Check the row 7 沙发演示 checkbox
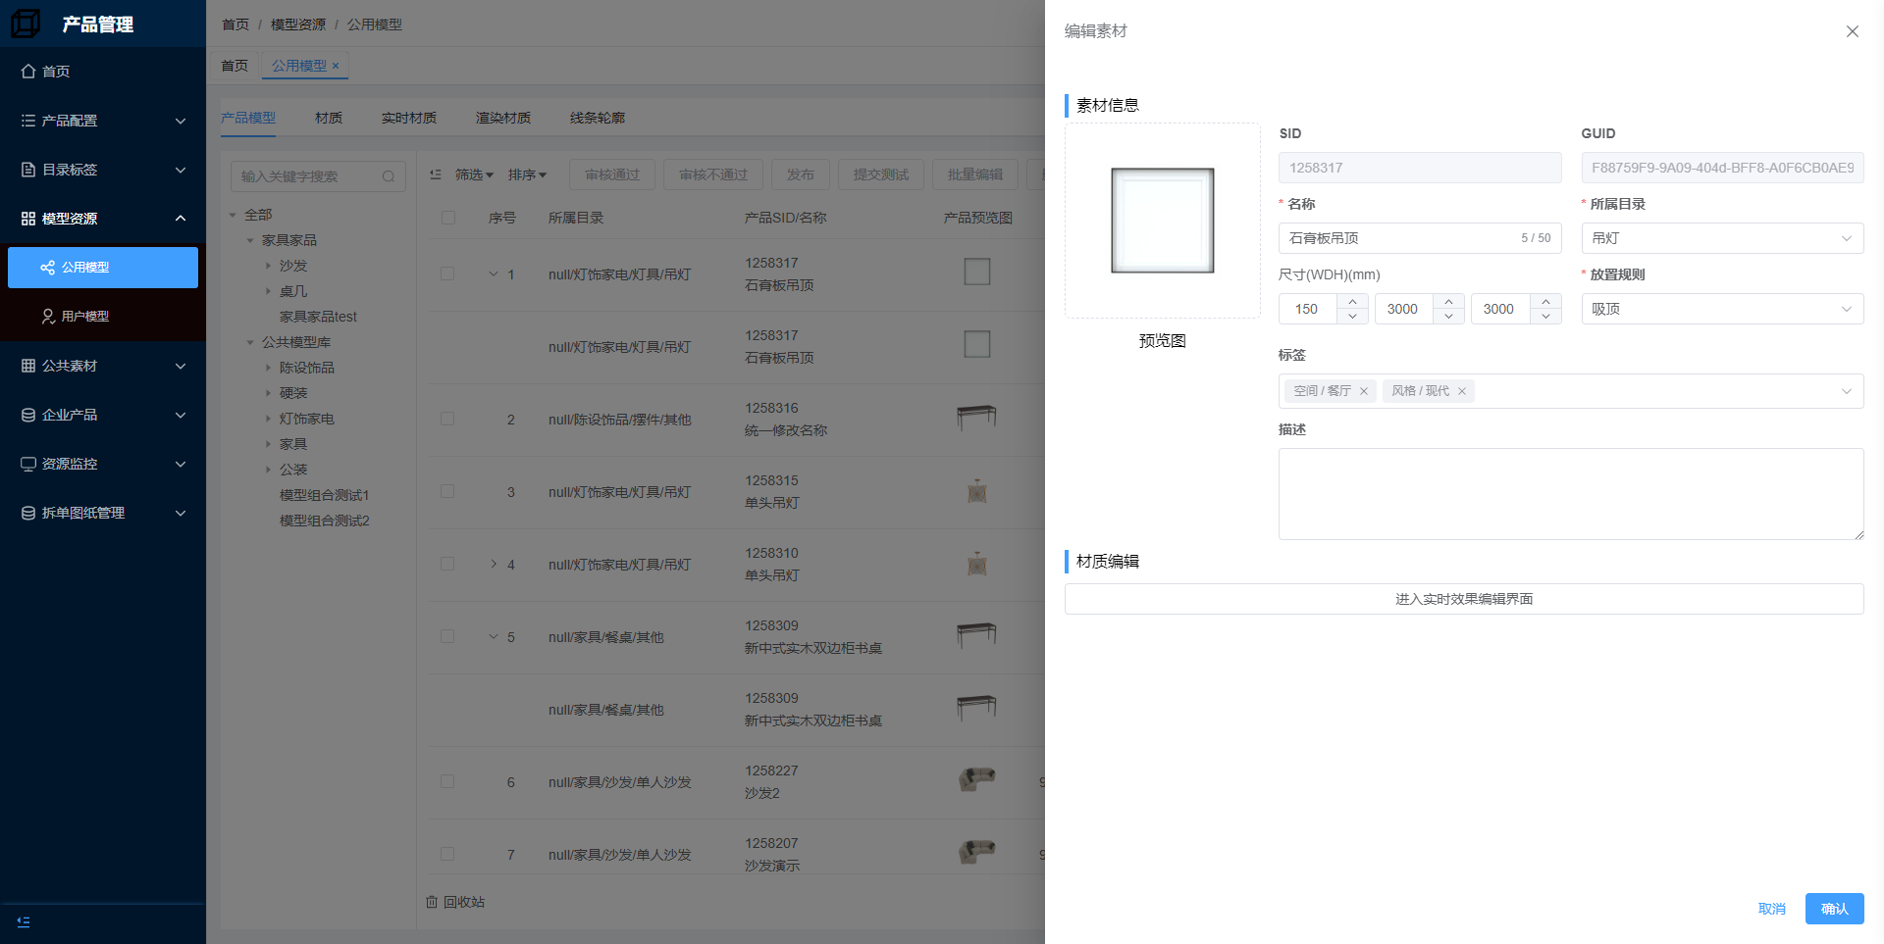Image resolution: width=1884 pixels, height=944 pixels. point(447,855)
